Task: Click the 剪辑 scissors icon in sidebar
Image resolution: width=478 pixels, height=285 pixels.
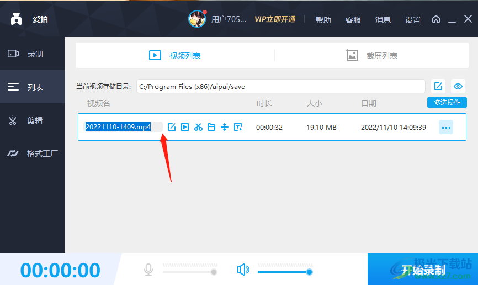Action: [x=13, y=120]
